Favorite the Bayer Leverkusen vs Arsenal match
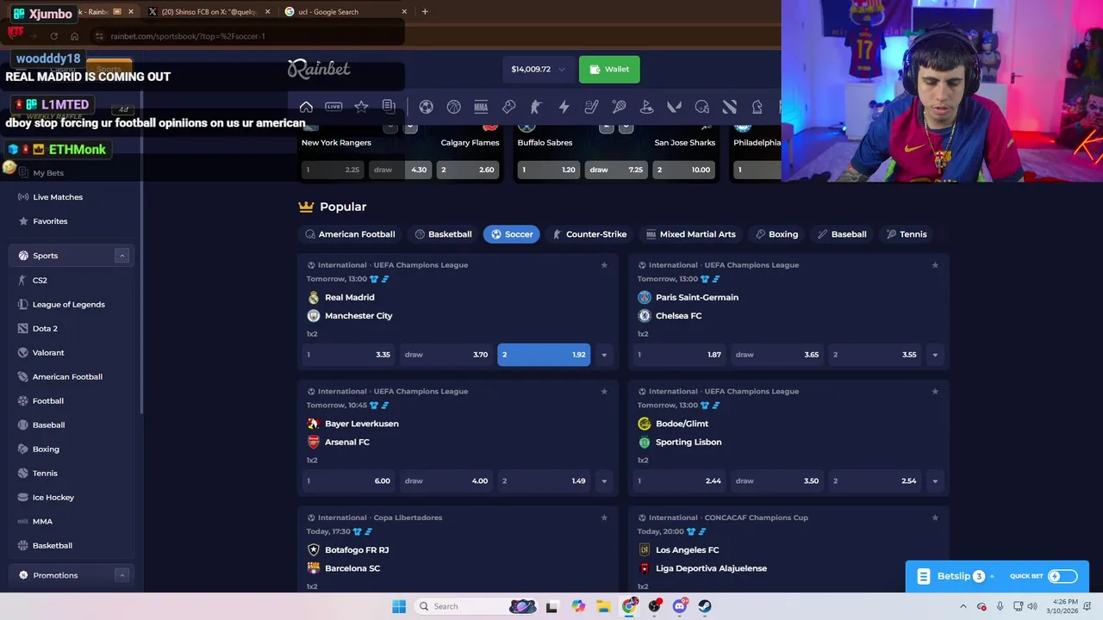This screenshot has width=1103, height=620. (x=604, y=392)
